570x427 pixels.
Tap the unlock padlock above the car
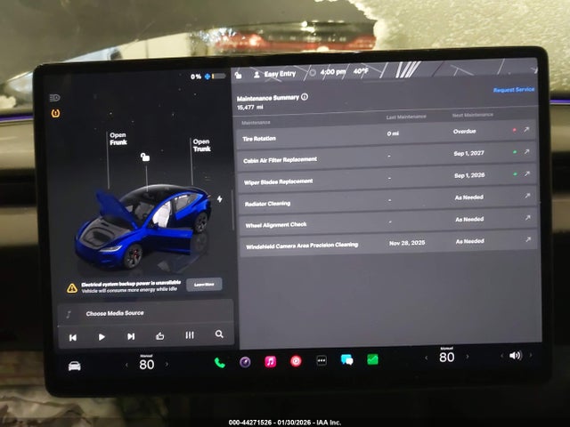click(145, 157)
